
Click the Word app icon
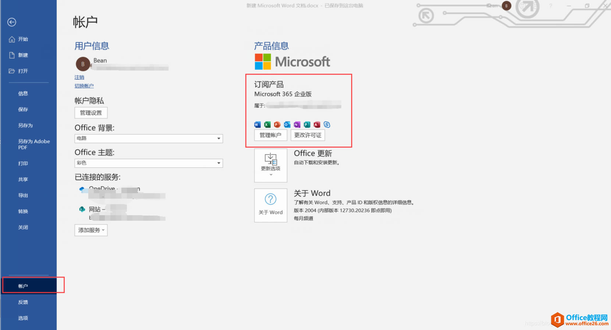pyautogui.click(x=257, y=125)
